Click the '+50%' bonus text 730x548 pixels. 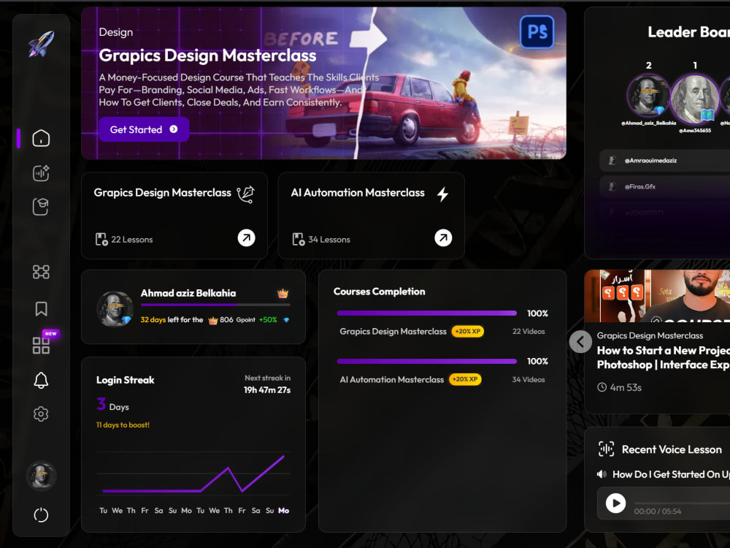pos(268,320)
